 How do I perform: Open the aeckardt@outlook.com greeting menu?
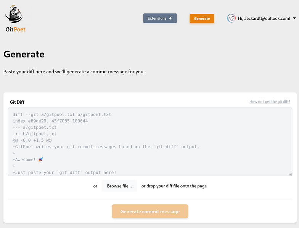264,18
